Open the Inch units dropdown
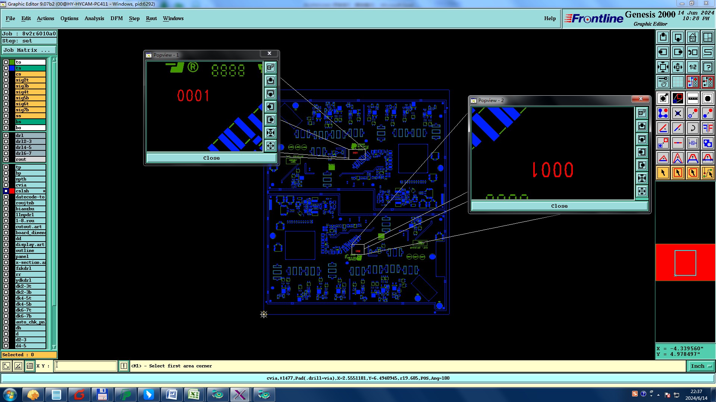The image size is (716, 402). click(x=701, y=366)
